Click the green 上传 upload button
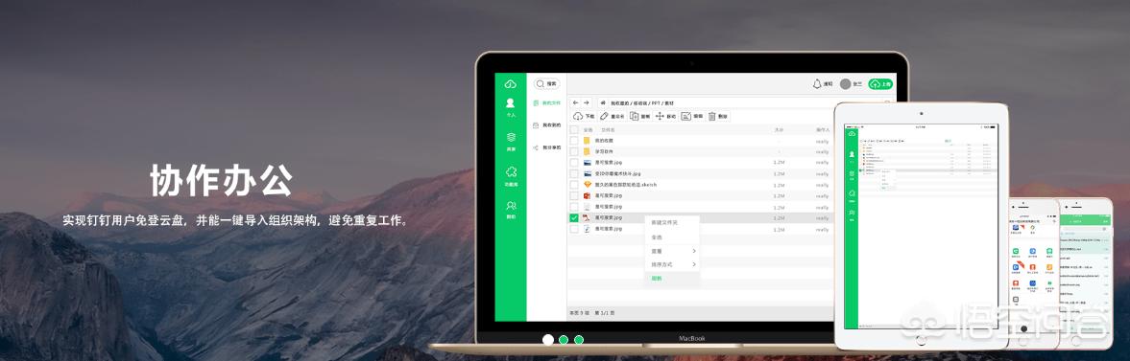This screenshot has height=361, width=1130. [x=880, y=84]
